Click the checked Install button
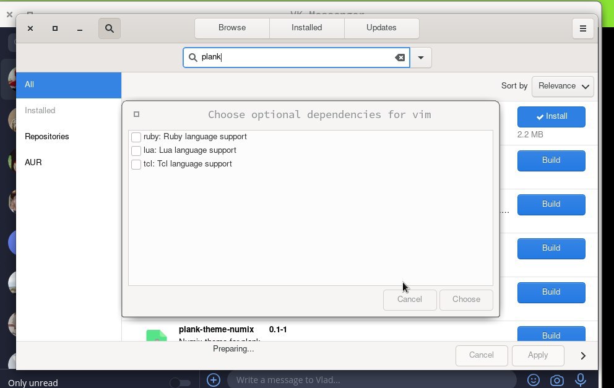Screen dimensions: 614x388 (x=551, y=117)
